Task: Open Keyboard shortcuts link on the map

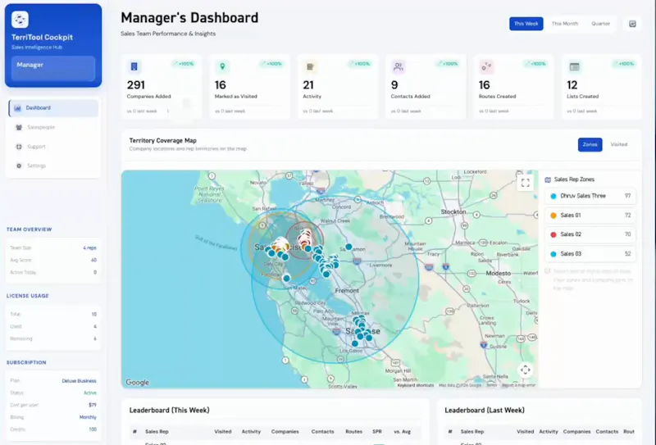Action: (x=415, y=385)
